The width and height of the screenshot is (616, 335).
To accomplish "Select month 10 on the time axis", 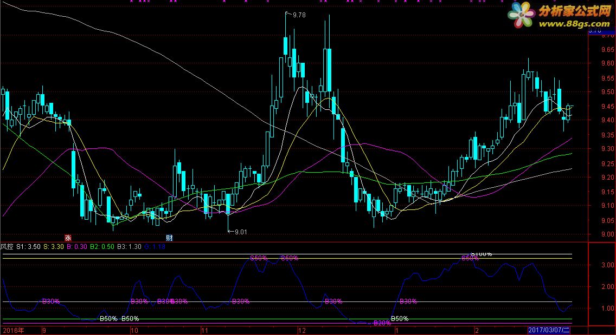I will pos(134,330).
